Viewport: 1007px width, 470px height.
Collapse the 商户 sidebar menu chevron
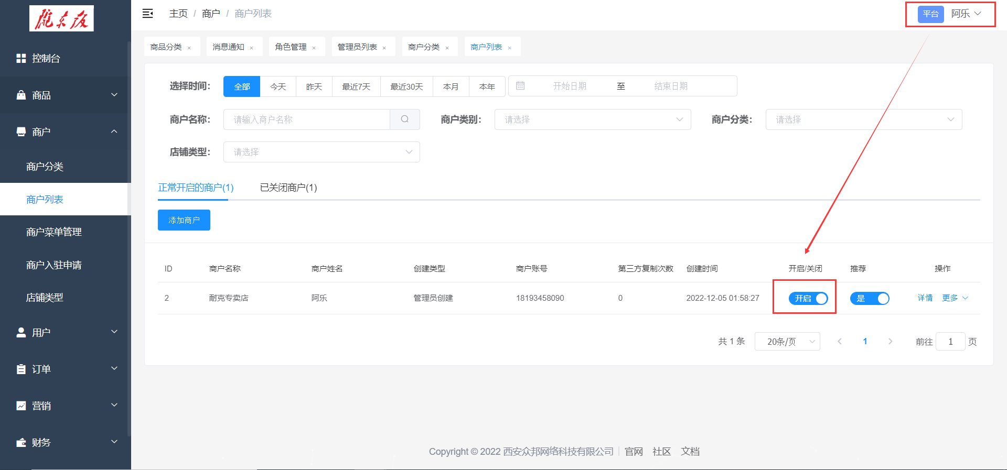114,132
